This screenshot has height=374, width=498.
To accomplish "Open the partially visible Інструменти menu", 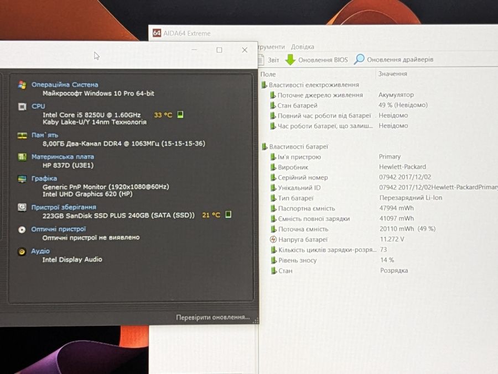I will (272, 47).
